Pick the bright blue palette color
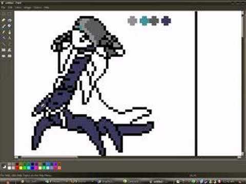246x184 pixels. pyautogui.click(x=32, y=168)
